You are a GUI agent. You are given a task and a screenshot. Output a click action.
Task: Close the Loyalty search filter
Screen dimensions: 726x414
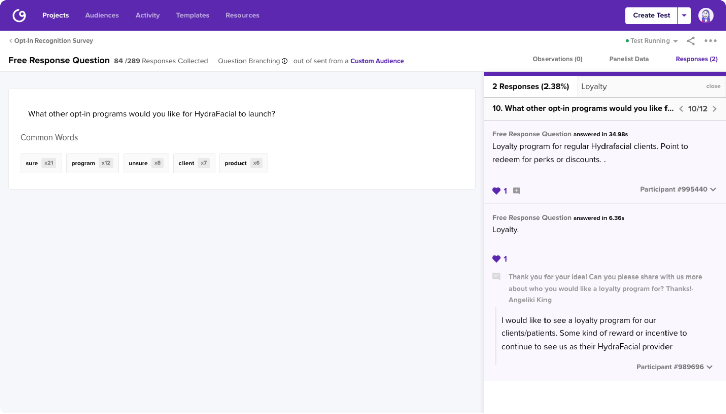click(713, 86)
